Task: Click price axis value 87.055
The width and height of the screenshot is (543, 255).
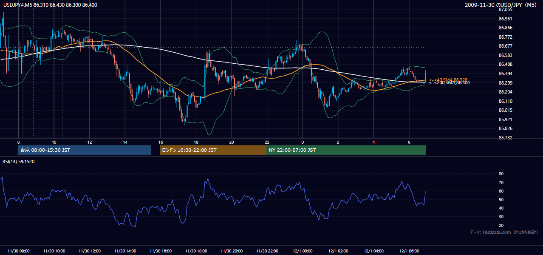Action: click(x=505, y=9)
